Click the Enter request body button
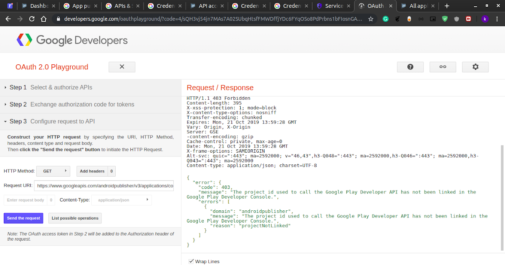This screenshot has width=505, height=265. (x=25, y=200)
